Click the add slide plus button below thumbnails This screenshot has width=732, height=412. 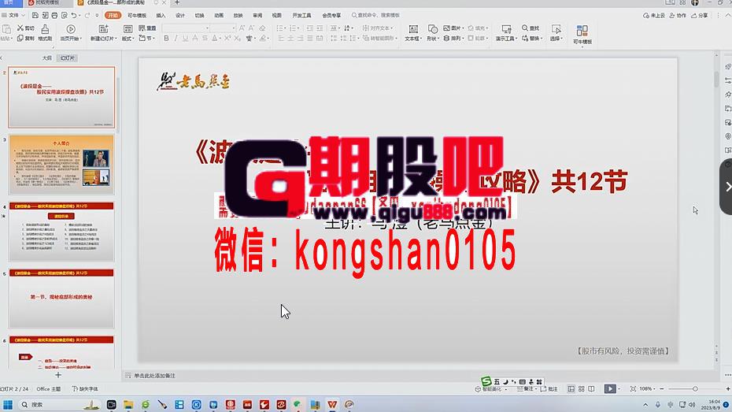click(58, 375)
